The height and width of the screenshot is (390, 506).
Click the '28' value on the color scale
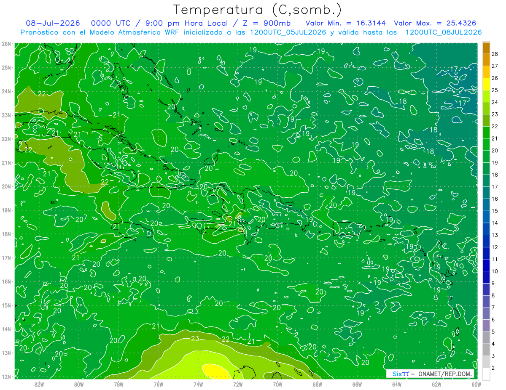coord(495,54)
